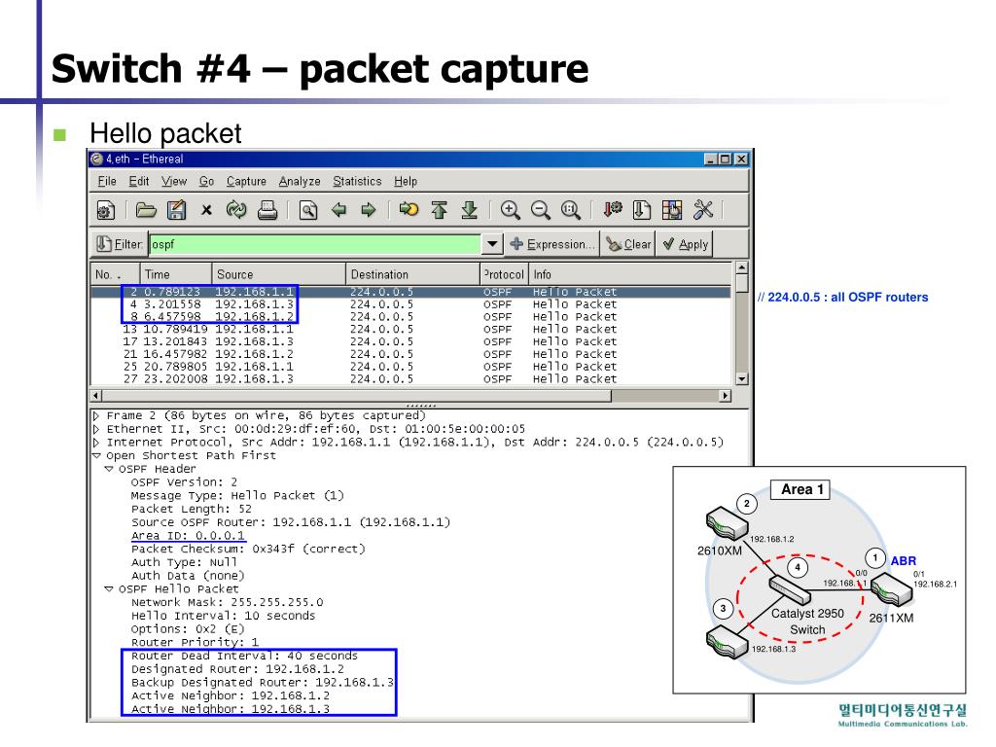Jump to first packet icon
The width and height of the screenshot is (996, 747).
point(439,210)
